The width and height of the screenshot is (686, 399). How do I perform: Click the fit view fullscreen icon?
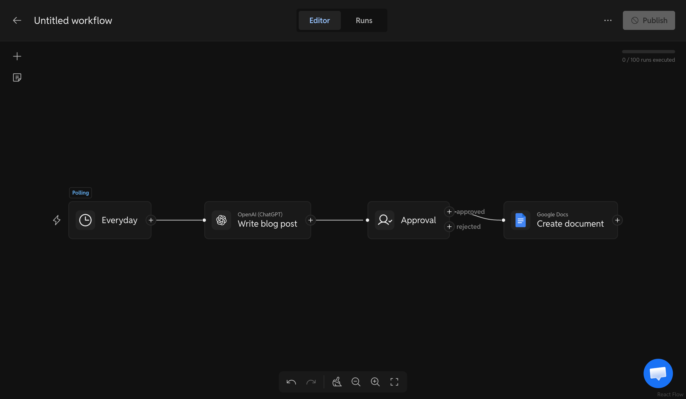point(394,382)
